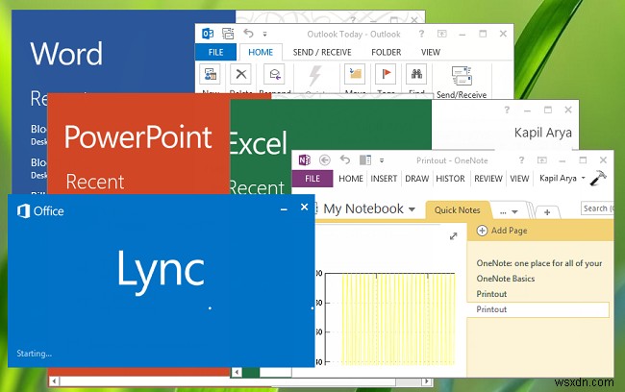Open the VIEW tab in OneNote

click(x=519, y=179)
